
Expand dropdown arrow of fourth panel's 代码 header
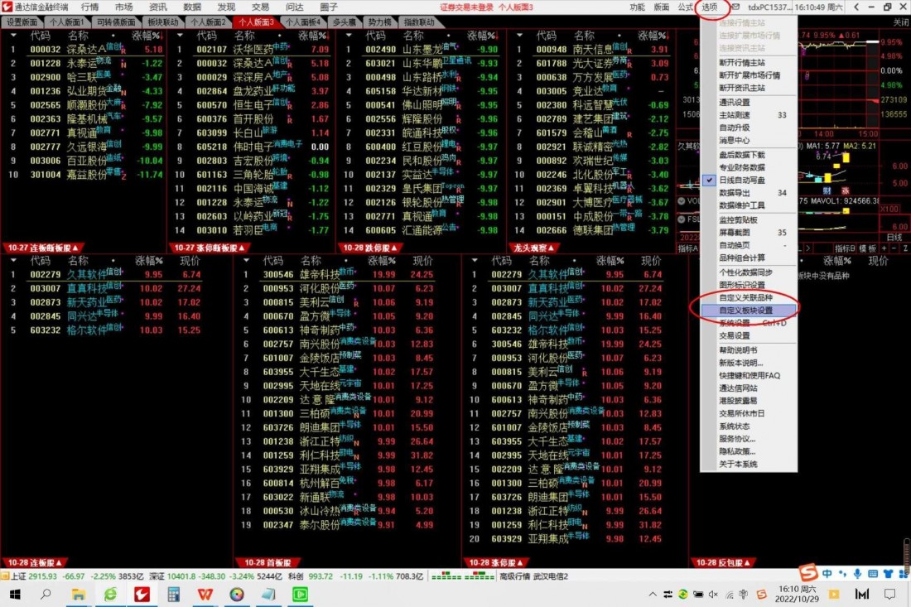click(519, 36)
